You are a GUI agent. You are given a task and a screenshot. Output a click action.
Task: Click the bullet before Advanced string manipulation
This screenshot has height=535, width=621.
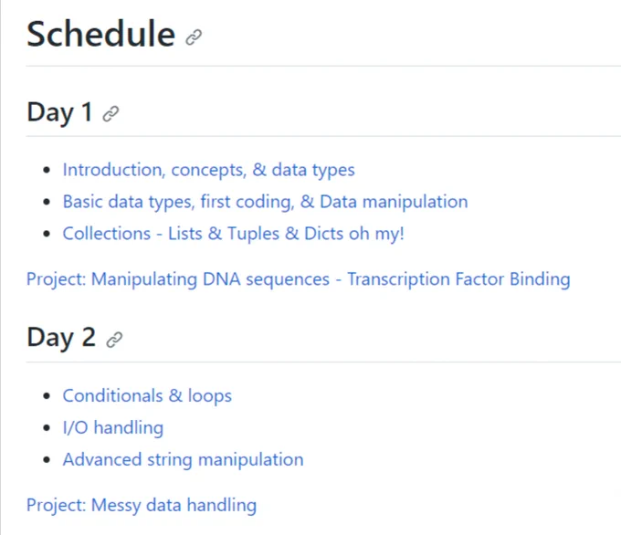click(x=47, y=460)
